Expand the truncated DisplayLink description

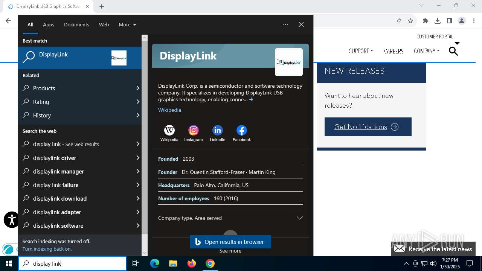coord(251,99)
